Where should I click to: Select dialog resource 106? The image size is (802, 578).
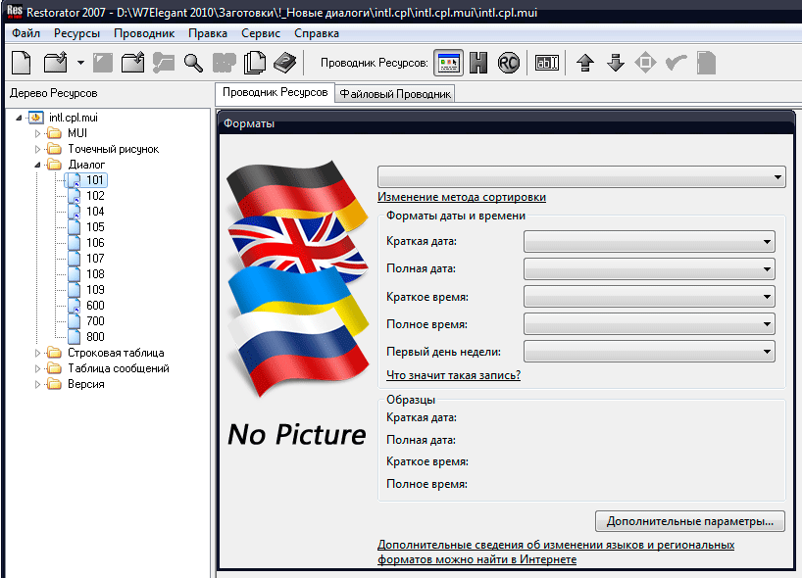point(95,243)
